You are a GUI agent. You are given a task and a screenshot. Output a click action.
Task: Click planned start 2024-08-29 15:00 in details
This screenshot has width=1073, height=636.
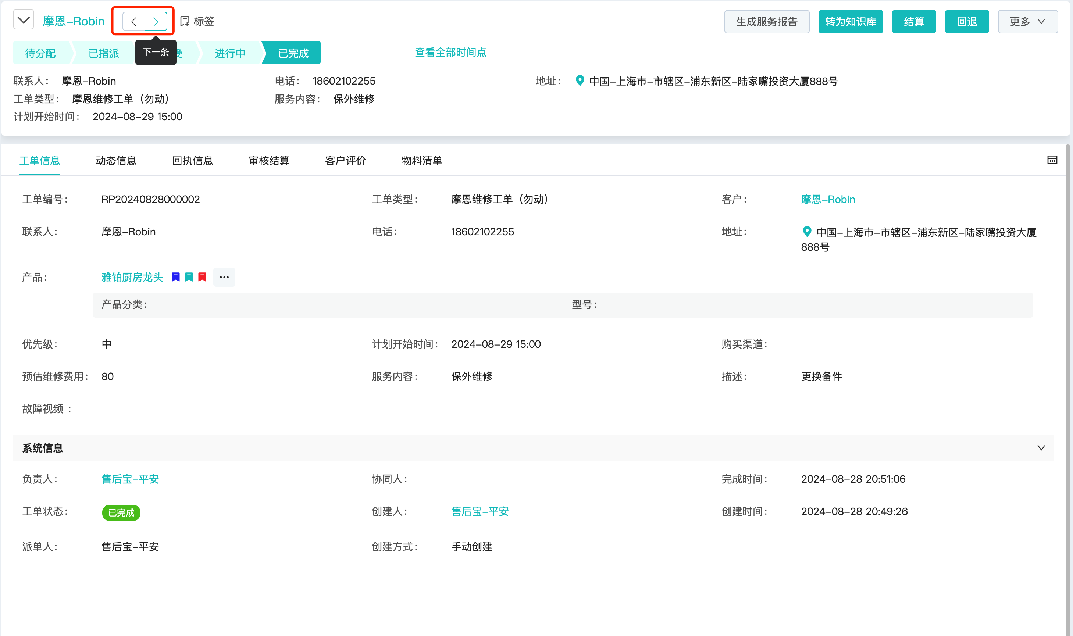[x=496, y=344]
